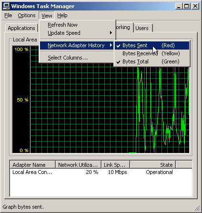
Task: Switch to the Users tab
Action: tap(142, 28)
